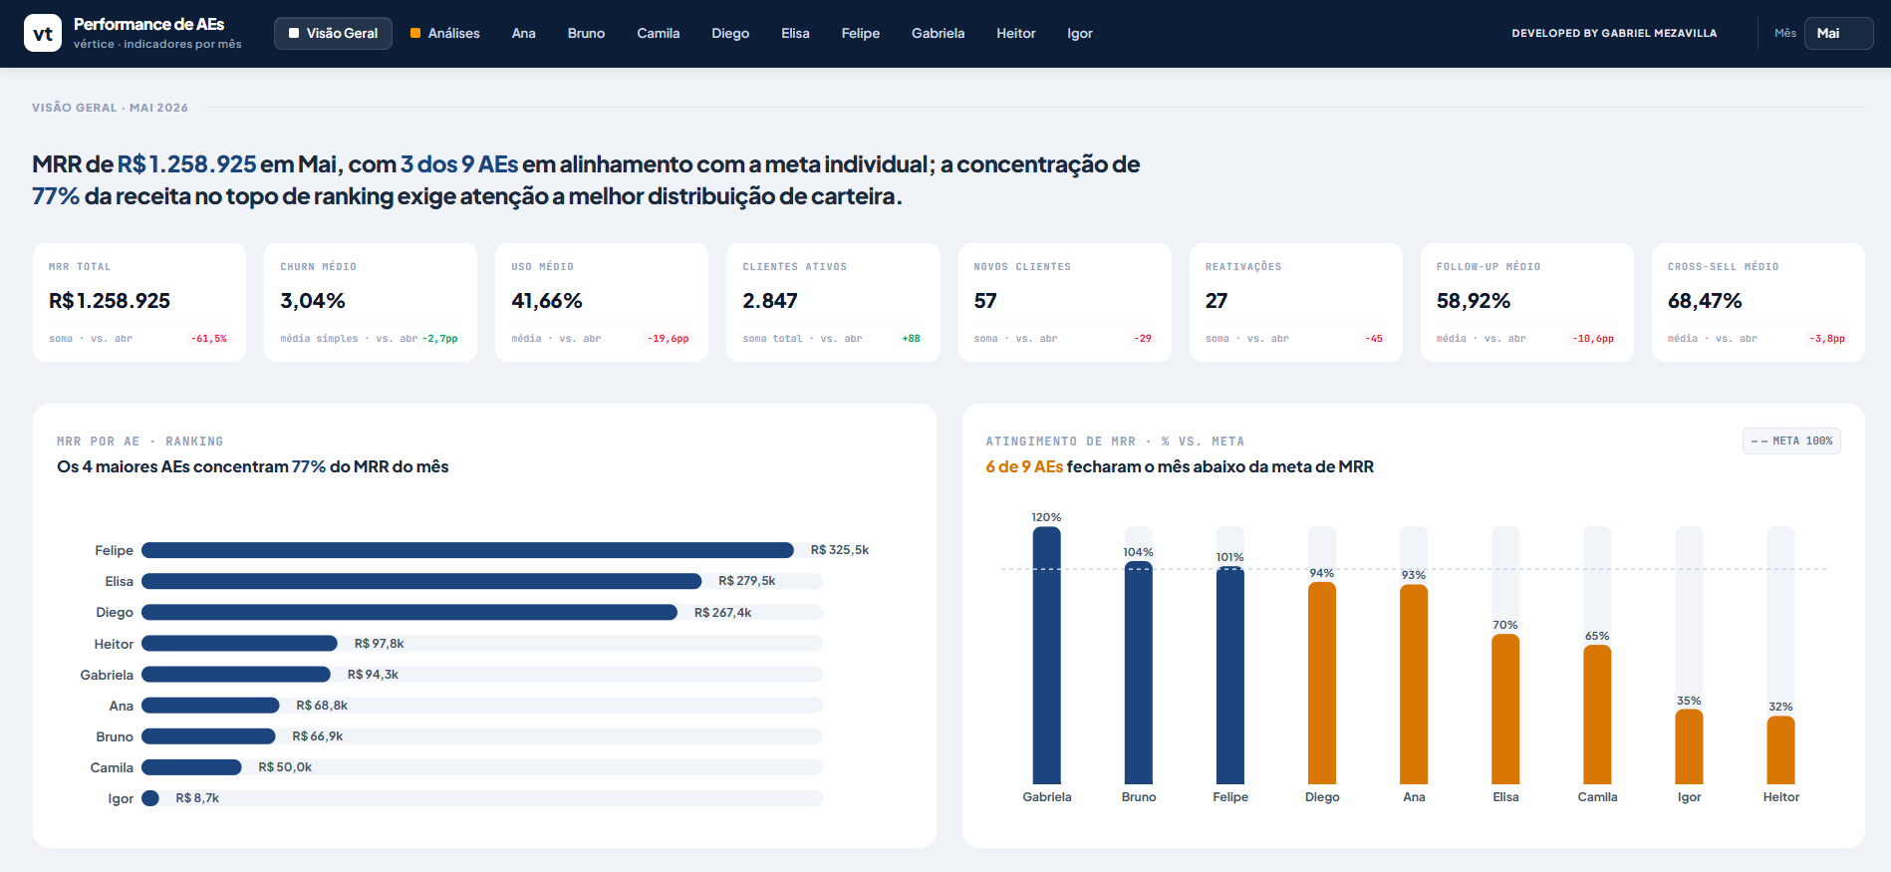Click the Cross-sell Médio value 68,47%
The width and height of the screenshot is (1891, 872).
1705,301
